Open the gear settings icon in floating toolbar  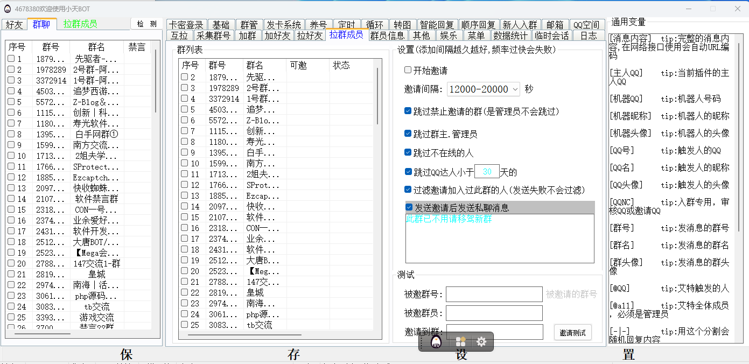click(481, 342)
